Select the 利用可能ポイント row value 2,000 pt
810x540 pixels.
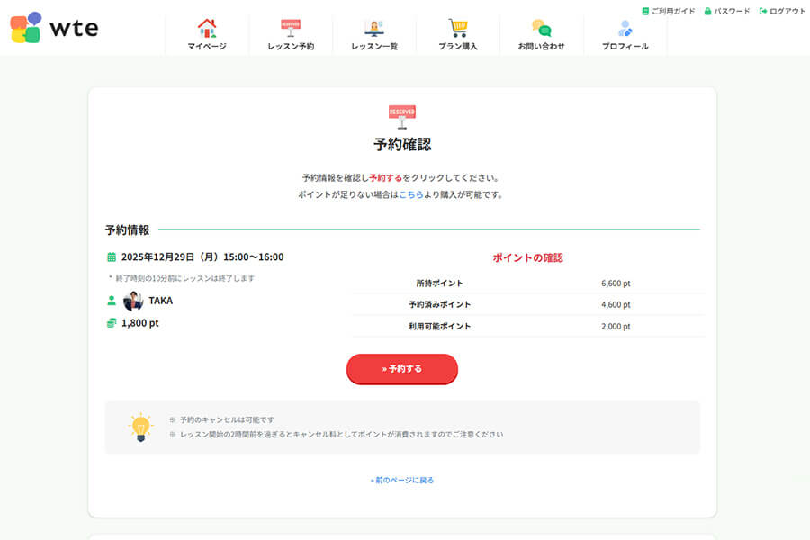[x=616, y=327]
